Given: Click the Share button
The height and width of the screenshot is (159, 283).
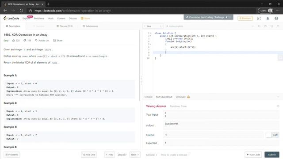Looking at the screenshot, I should (x=58, y=41).
